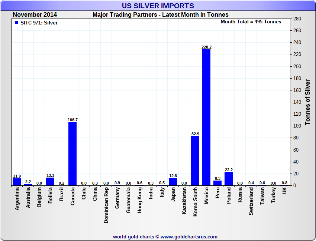Select the Korea South bar
Viewport: 316px width, 241px height.
(x=195, y=161)
